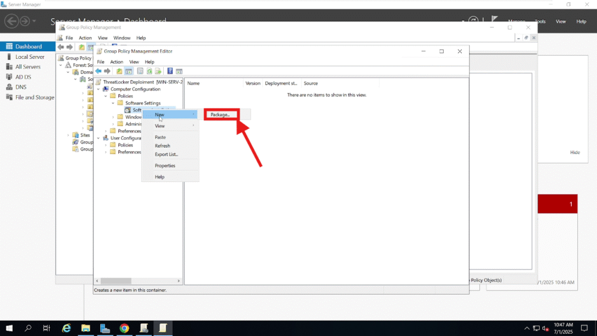This screenshot has width=597, height=336.
Task: Open Task View on the taskbar
Action: click(47, 328)
